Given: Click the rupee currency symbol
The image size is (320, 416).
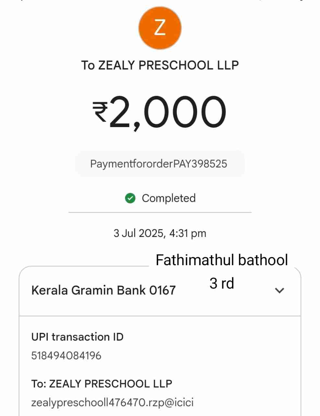Looking at the screenshot, I should [100, 112].
